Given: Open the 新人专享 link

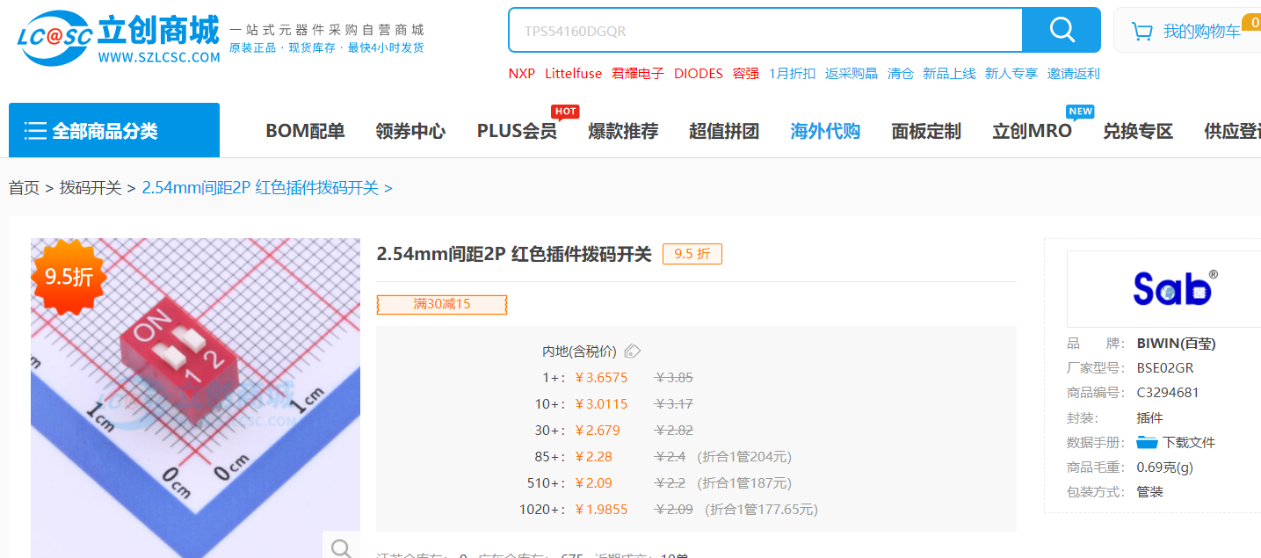Looking at the screenshot, I should (1011, 73).
